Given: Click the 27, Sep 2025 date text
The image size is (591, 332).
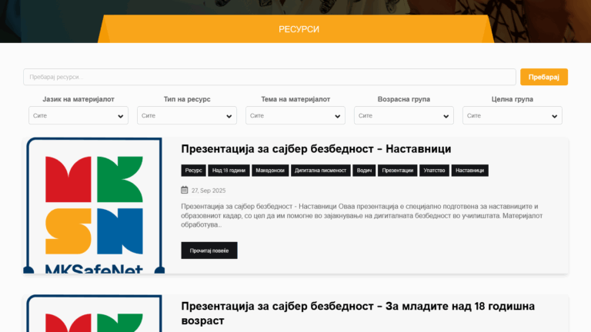Looking at the screenshot, I should [209, 191].
